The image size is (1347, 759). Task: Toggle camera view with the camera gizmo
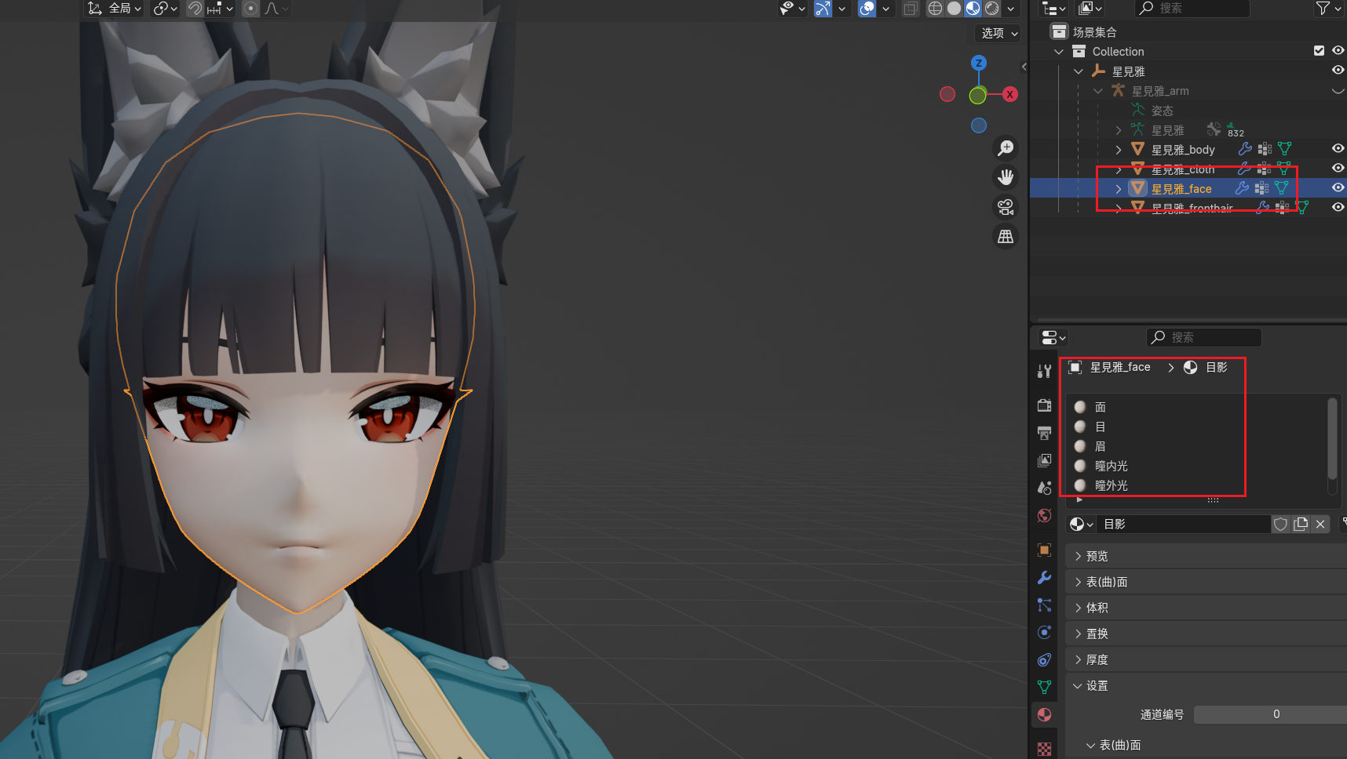pos(1005,207)
